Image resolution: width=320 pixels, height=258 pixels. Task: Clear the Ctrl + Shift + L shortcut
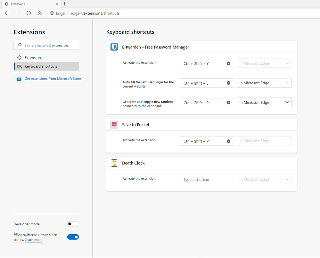229,83
